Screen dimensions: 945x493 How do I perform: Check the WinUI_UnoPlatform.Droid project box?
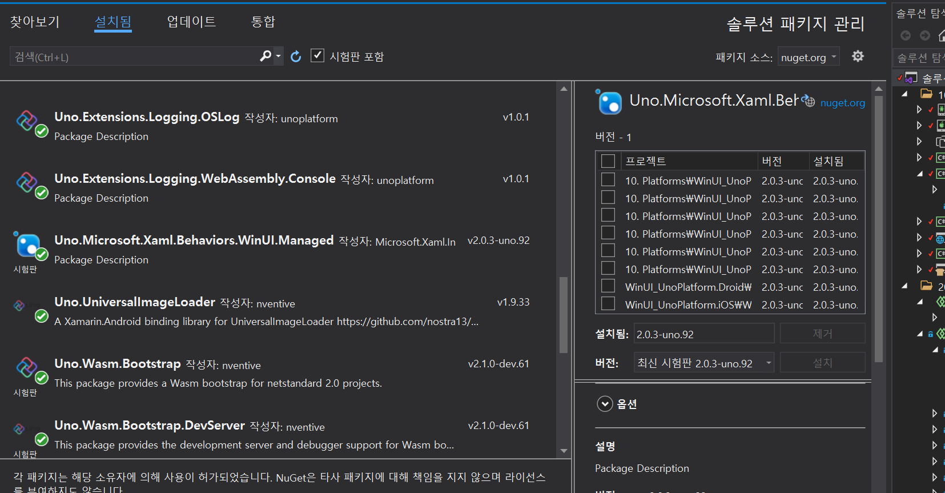pos(608,286)
